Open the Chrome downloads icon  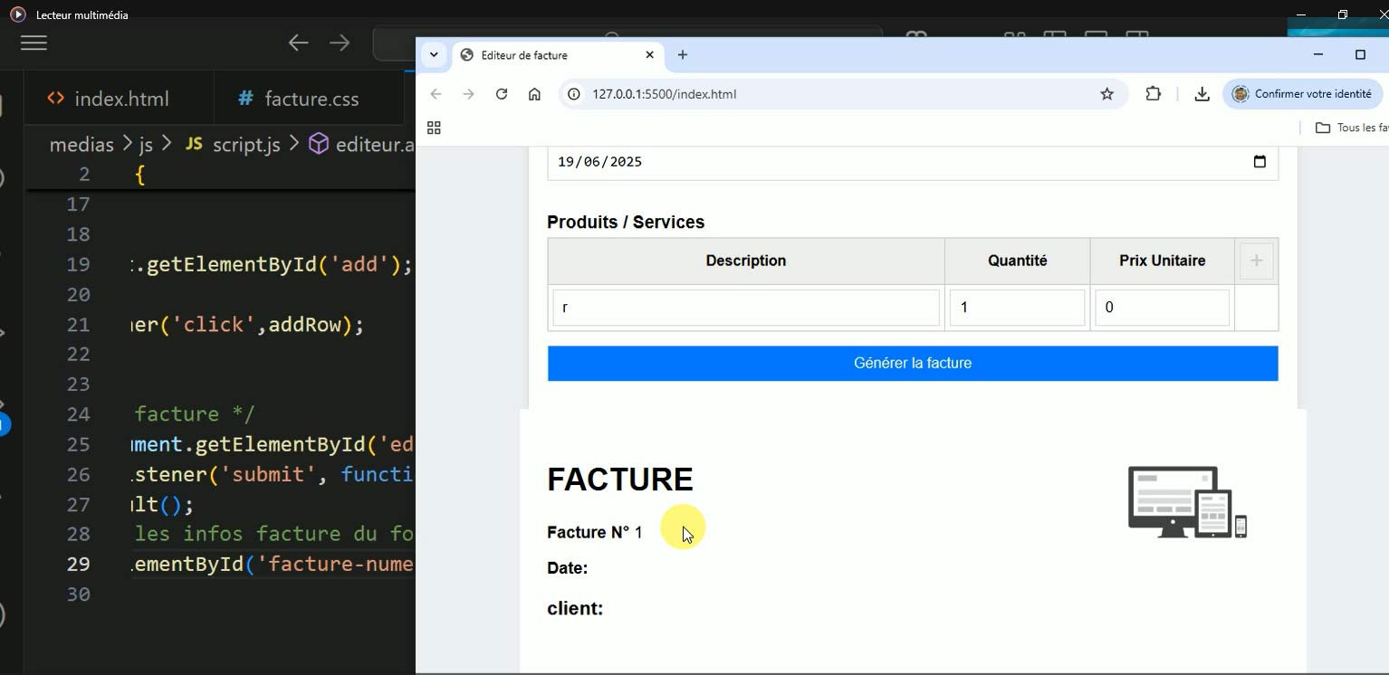1202,94
